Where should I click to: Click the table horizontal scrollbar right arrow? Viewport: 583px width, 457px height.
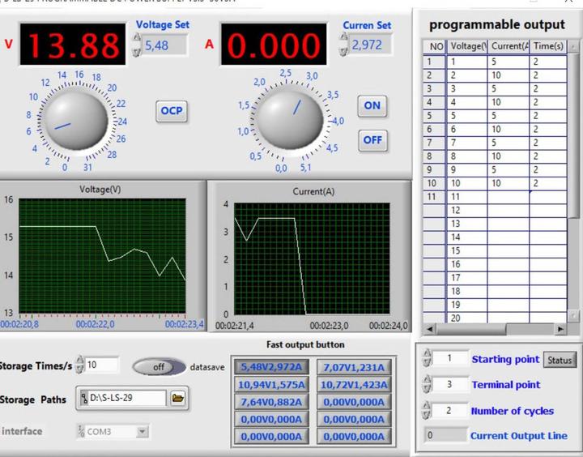click(x=560, y=329)
